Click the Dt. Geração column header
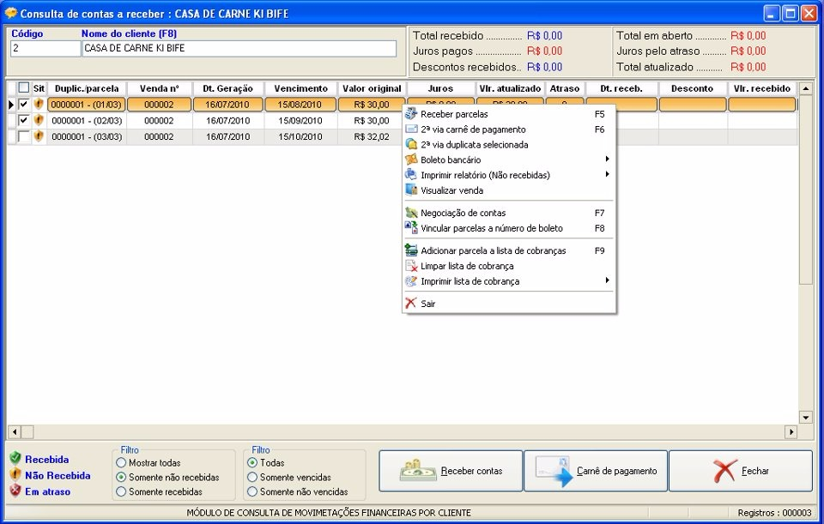Screen dimensions: 824x524 point(228,88)
